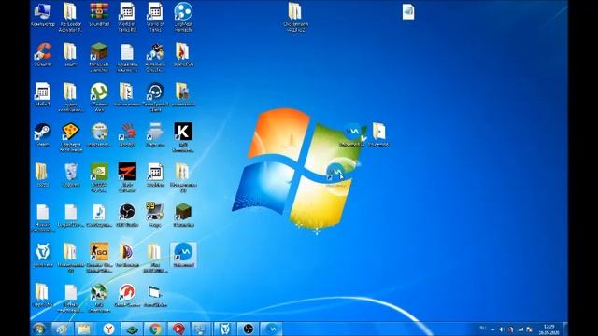Select the uTorrent desktop shortcut
This screenshot has width=598, height=336.
[x=99, y=92]
